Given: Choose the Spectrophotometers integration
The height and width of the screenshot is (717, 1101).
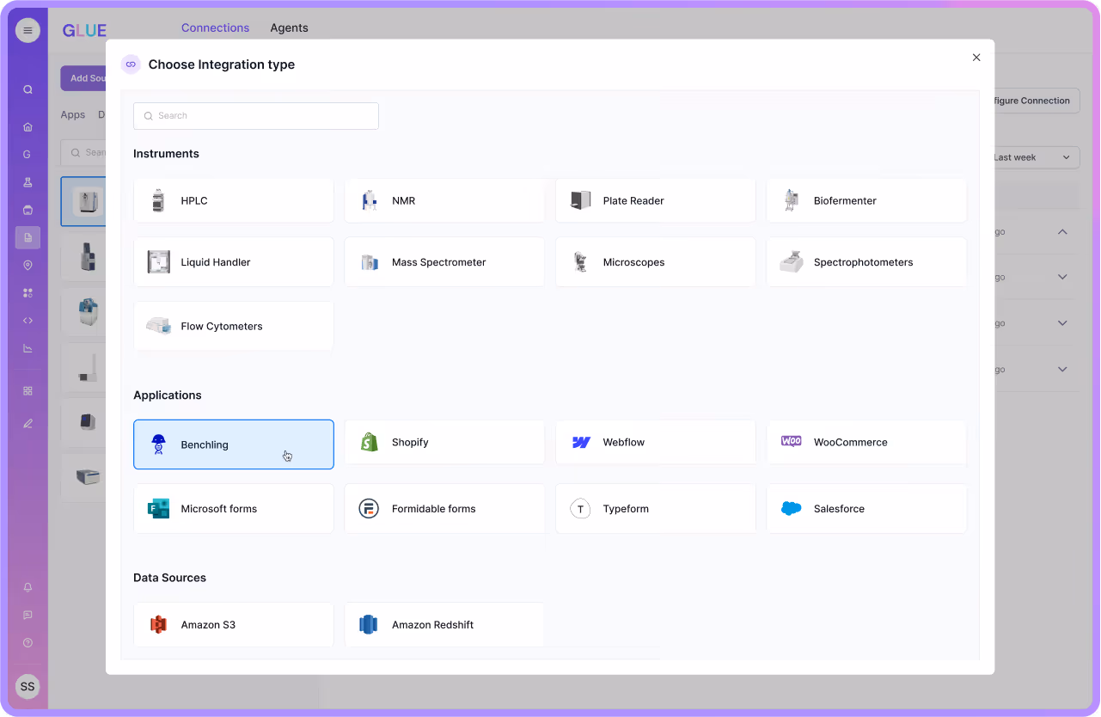Looking at the screenshot, I should (866, 262).
